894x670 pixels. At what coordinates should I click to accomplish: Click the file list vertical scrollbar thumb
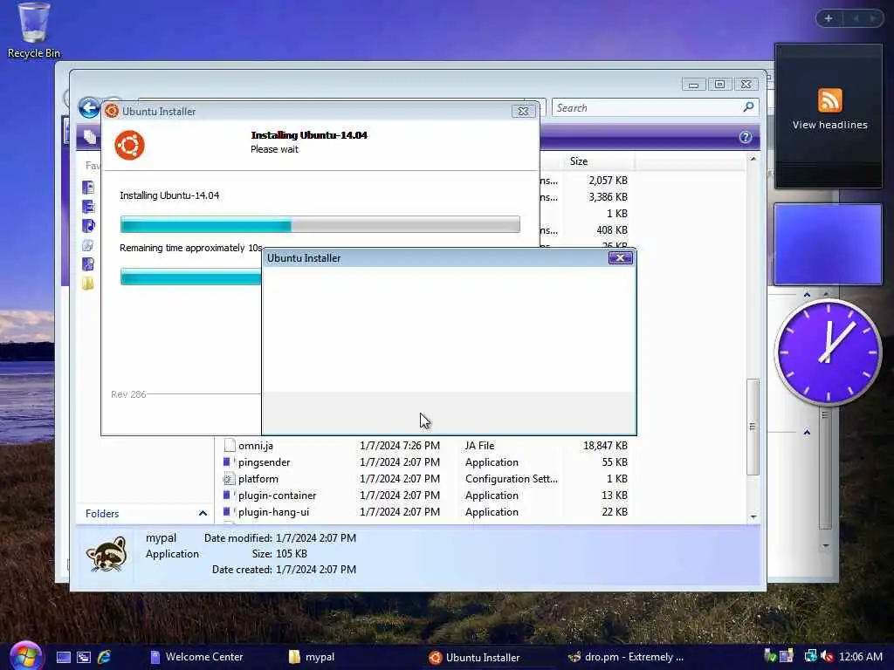(753, 426)
